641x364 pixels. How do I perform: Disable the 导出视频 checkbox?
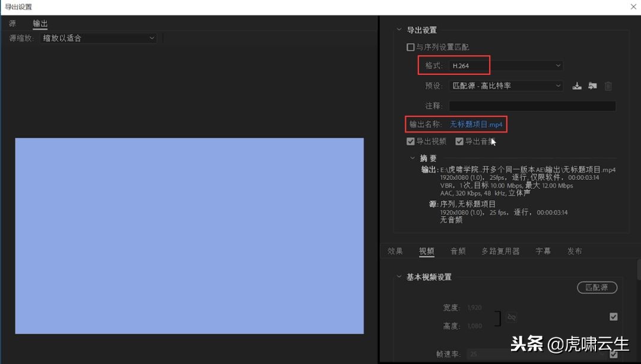(x=410, y=141)
